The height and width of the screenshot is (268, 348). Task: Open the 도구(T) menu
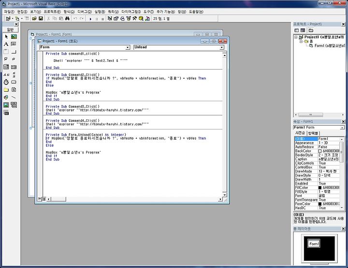click(x=148, y=12)
